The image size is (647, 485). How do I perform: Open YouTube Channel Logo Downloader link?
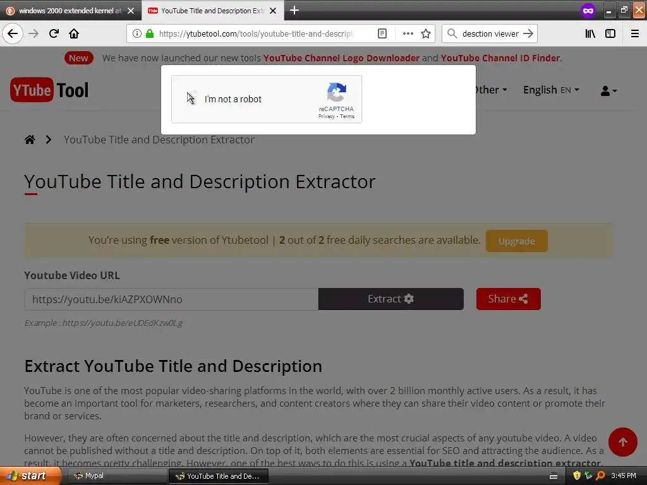(x=341, y=58)
